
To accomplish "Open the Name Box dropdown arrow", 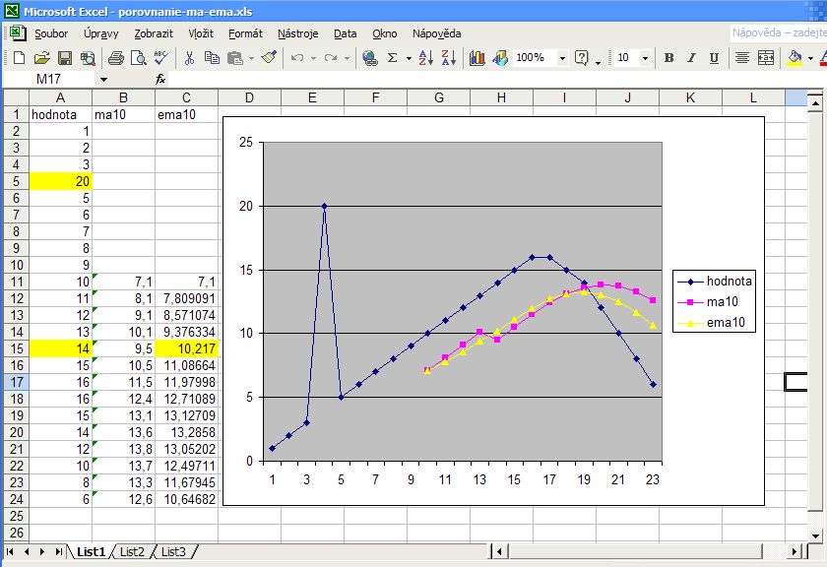I will click(x=104, y=79).
